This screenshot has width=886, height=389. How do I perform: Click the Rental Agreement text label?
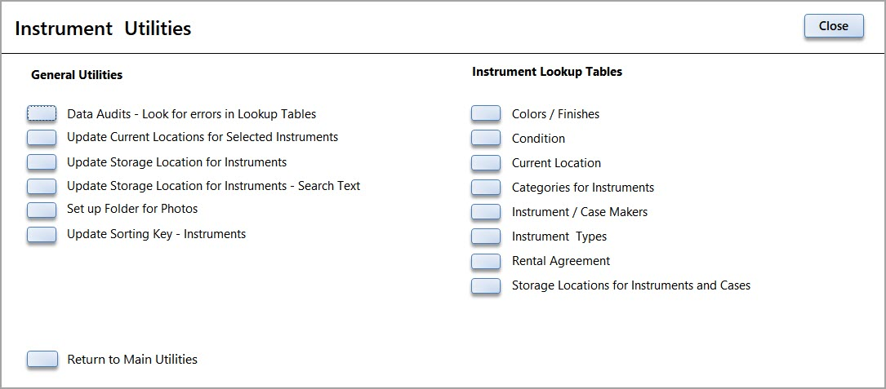pos(560,261)
